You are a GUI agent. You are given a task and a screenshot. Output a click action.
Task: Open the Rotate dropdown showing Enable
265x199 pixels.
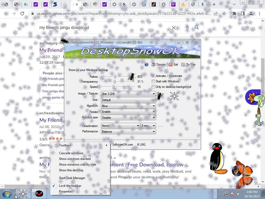click(x=128, y=112)
